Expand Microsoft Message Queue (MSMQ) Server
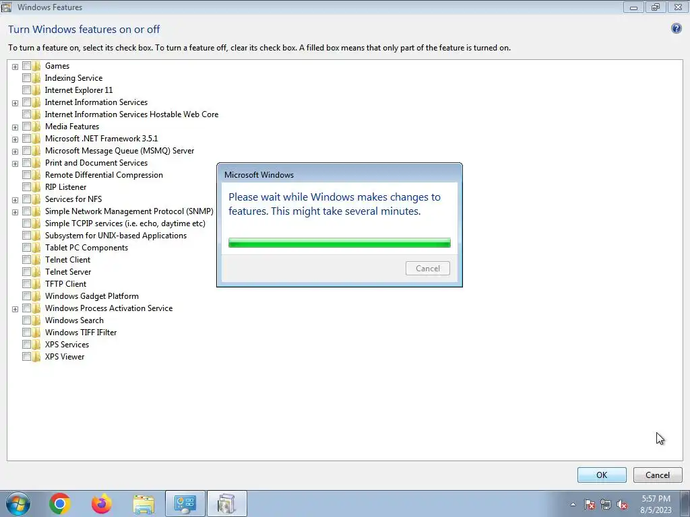The height and width of the screenshot is (517, 690). (15, 151)
